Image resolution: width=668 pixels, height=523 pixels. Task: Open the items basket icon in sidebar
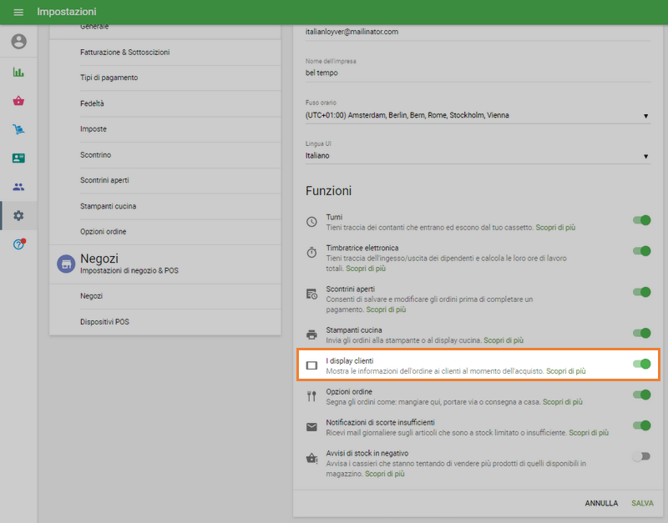(x=18, y=101)
